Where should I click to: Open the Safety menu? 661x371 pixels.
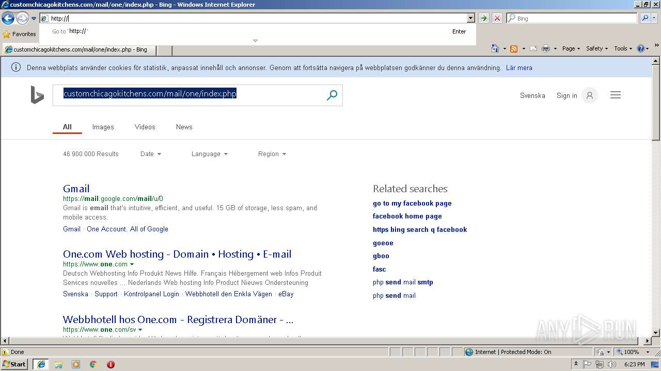[597, 48]
